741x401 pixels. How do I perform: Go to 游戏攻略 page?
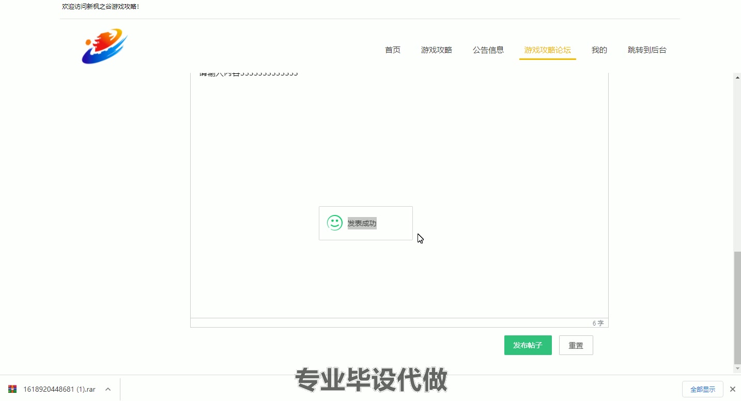click(437, 50)
